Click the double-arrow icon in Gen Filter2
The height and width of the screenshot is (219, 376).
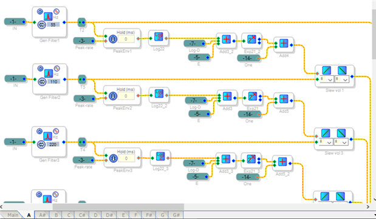coord(43,82)
